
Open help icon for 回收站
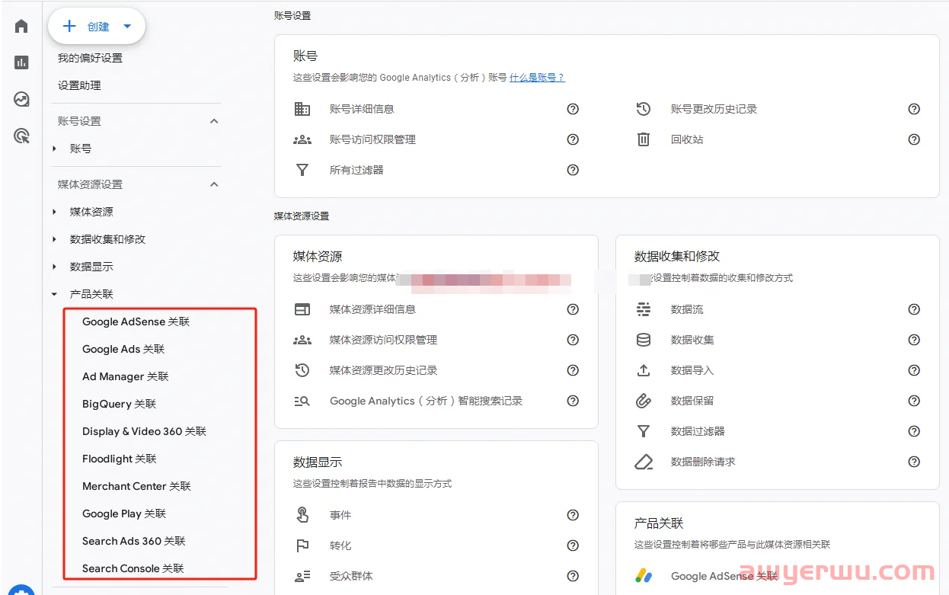[x=914, y=139]
